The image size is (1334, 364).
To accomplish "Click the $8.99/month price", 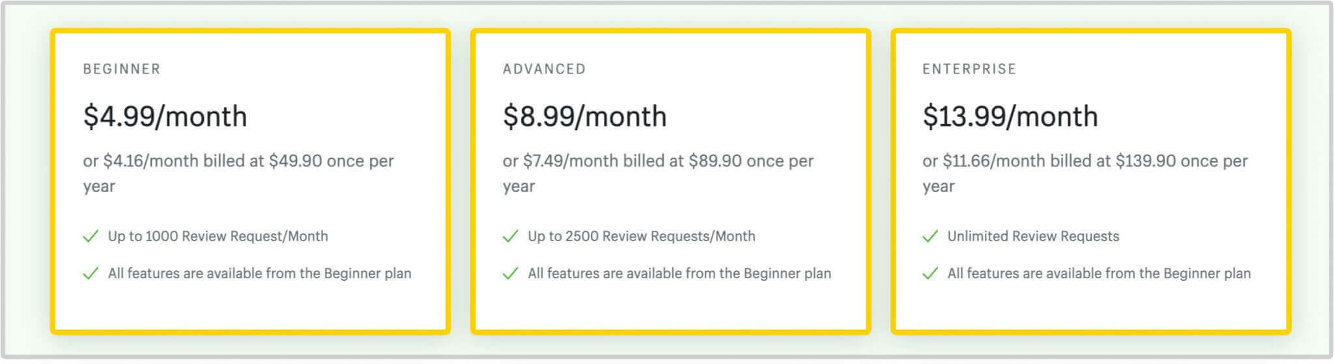I will 585,117.
